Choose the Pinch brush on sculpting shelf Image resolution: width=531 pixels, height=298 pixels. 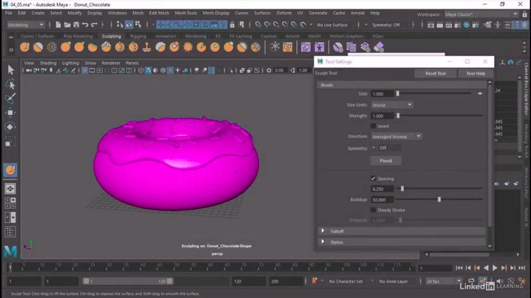tap(79, 47)
